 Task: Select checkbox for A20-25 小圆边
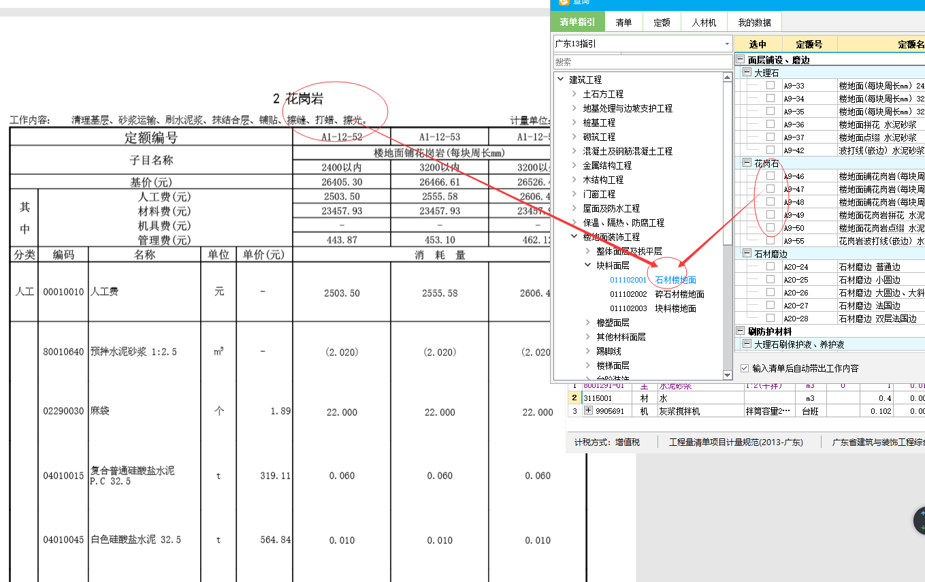tap(770, 280)
